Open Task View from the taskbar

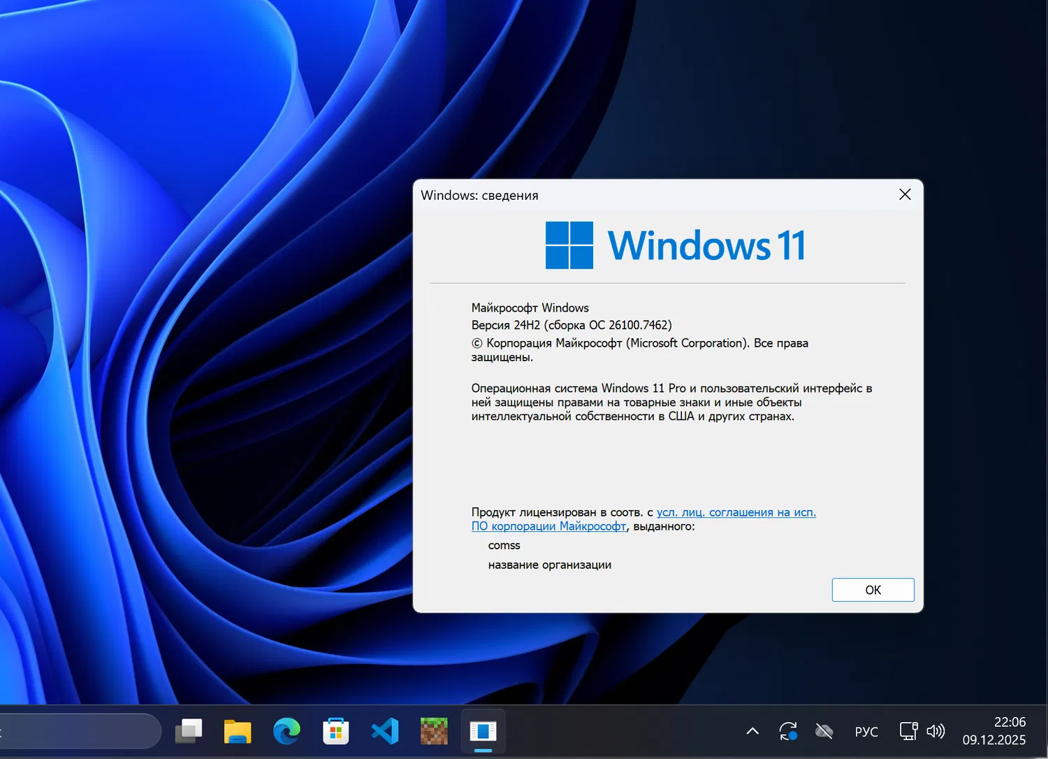point(189,731)
